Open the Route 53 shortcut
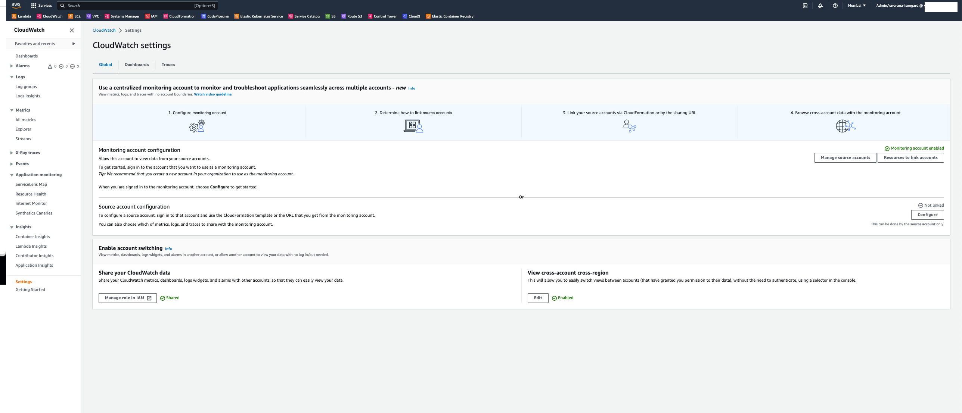The height and width of the screenshot is (413, 962). (x=351, y=16)
